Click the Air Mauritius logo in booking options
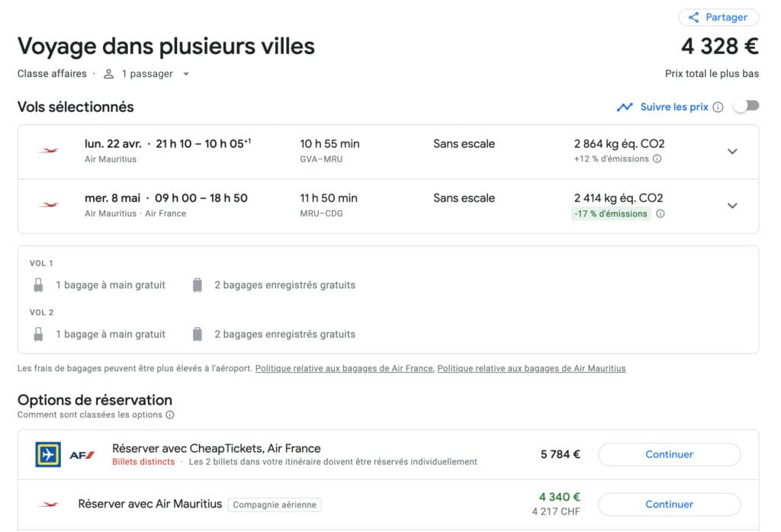 pyautogui.click(x=48, y=504)
